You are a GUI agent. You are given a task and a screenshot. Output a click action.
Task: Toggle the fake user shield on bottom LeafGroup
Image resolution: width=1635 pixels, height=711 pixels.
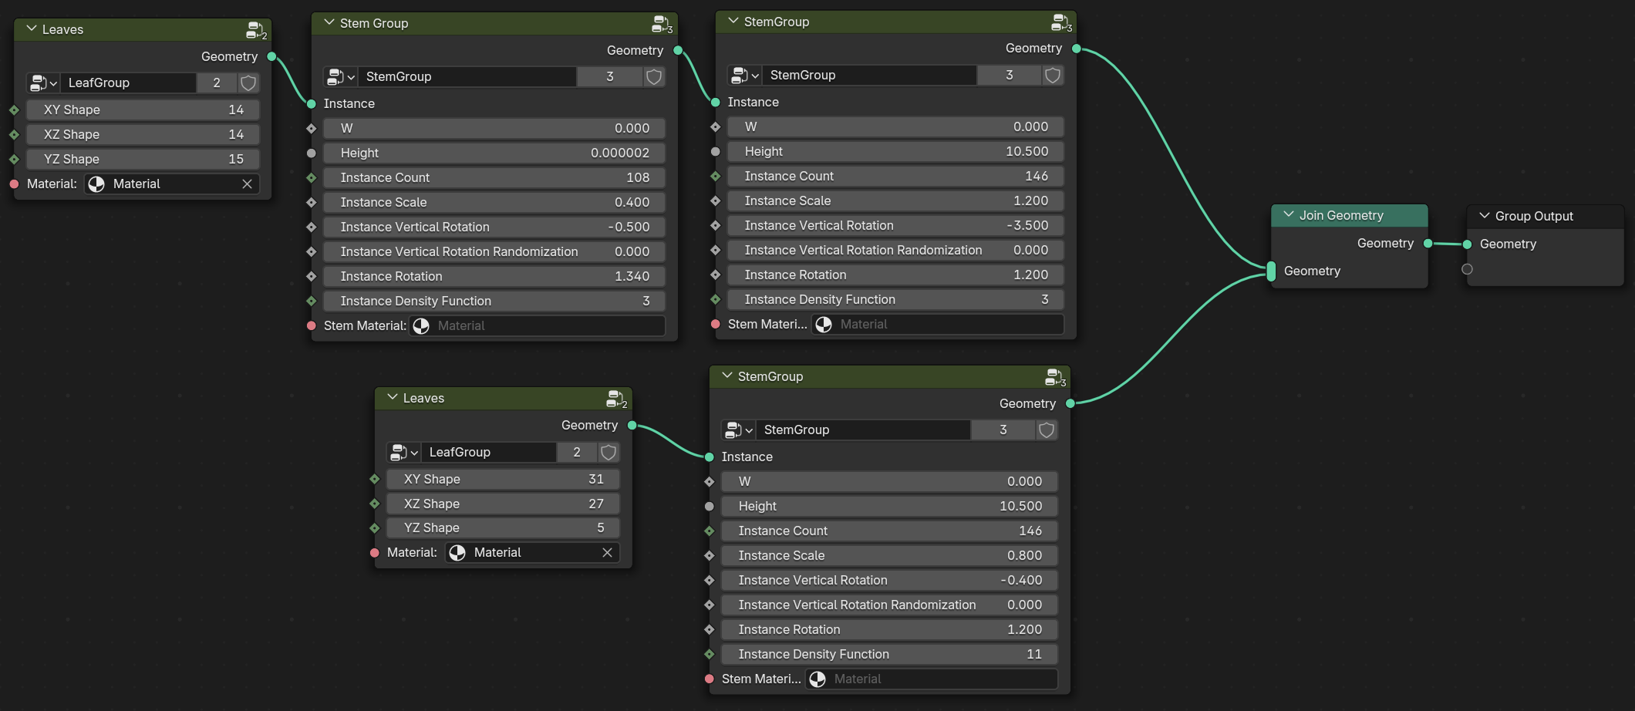tap(608, 452)
